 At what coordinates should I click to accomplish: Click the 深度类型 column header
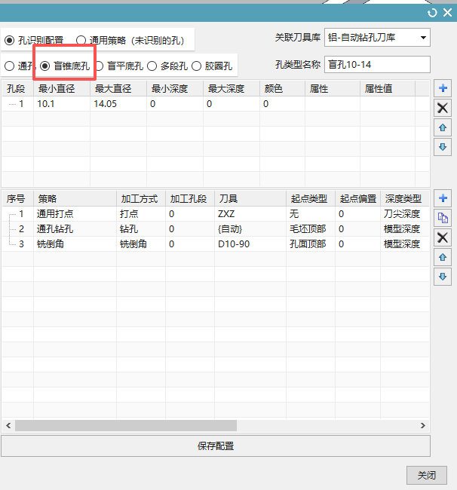[405, 199]
